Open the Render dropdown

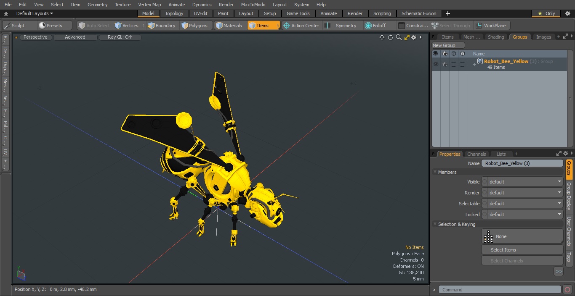(x=525, y=193)
